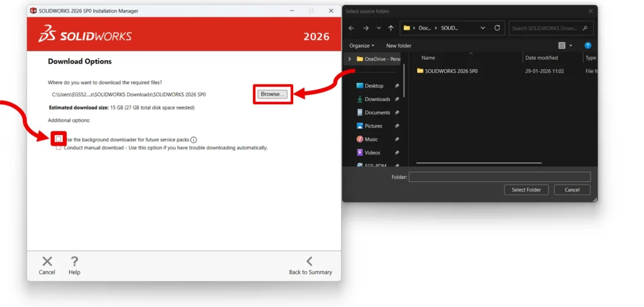644x307 pixels.
Task: Open the Organize menu
Action: [362, 46]
